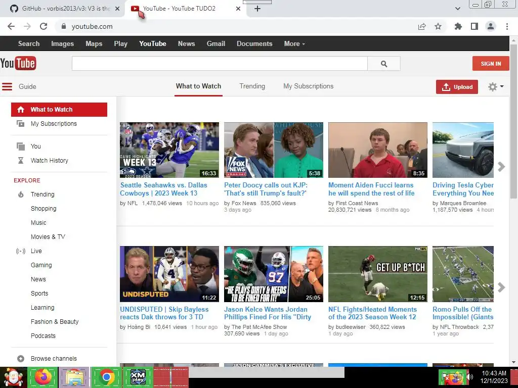Screen dimensions: 518x388
Task: Click the share page icon in address bar
Action: pos(422,26)
